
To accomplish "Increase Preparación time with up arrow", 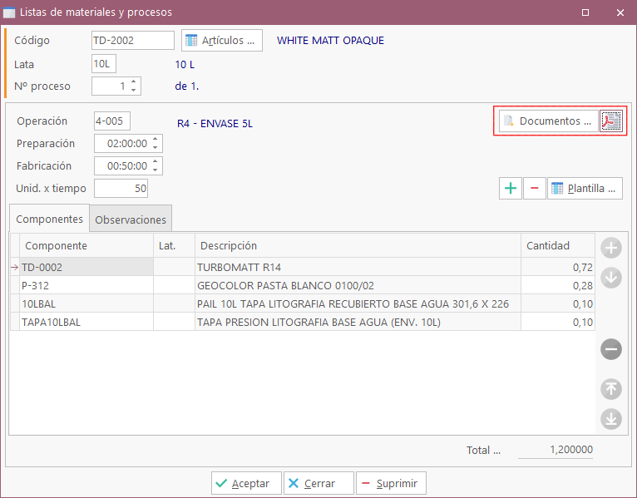I will [x=156, y=140].
